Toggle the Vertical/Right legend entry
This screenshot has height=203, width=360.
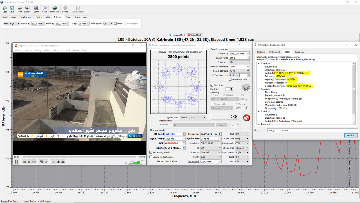tap(195, 35)
